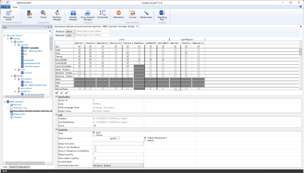The height and width of the screenshot is (173, 304).
Task: Choose the Specific radio option
Action: (145, 140)
